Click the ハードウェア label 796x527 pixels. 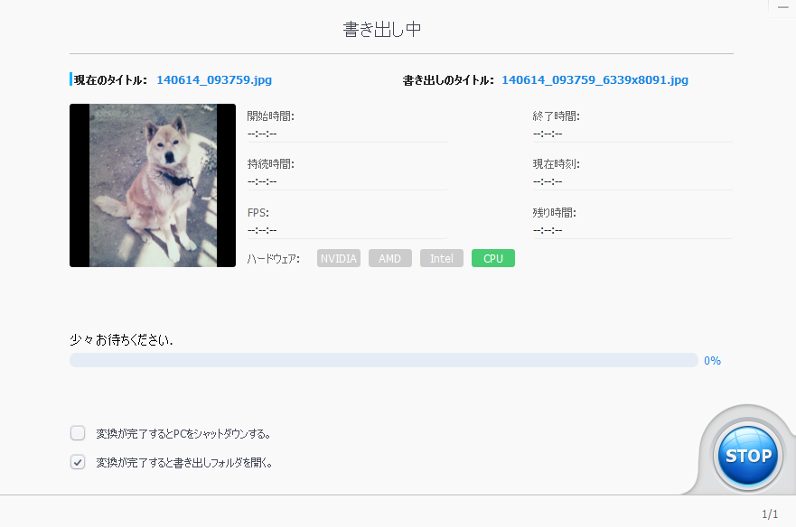[273, 259]
